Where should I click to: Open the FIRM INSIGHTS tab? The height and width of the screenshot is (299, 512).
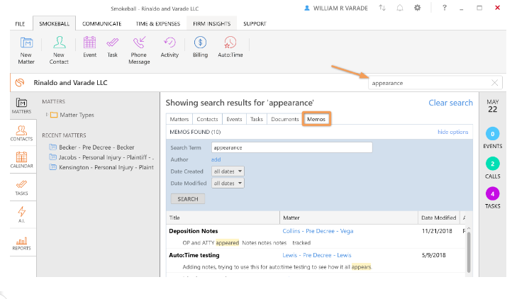pyautogui.click(x=211, y=24)
